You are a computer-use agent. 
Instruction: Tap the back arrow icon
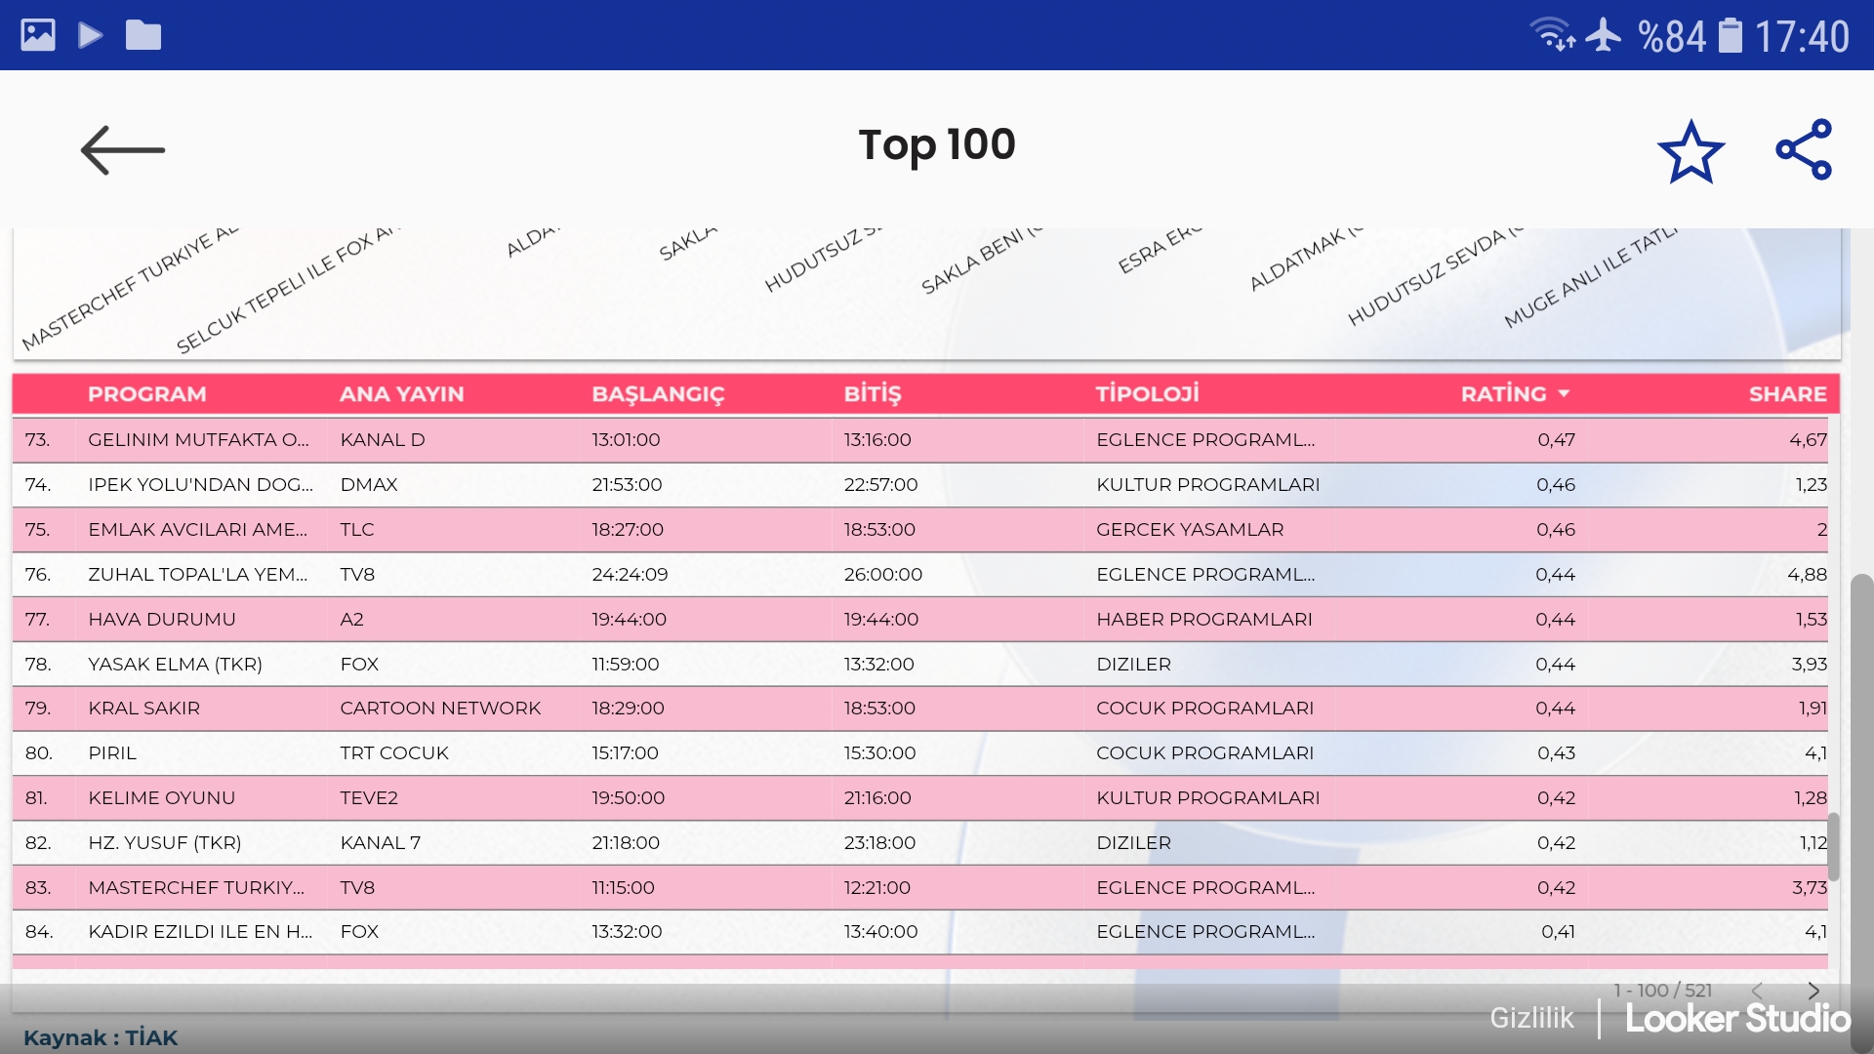123,150
